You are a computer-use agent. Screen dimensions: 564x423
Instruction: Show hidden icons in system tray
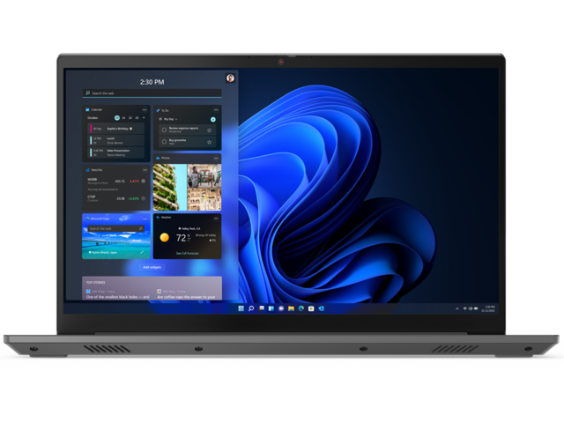456,308
